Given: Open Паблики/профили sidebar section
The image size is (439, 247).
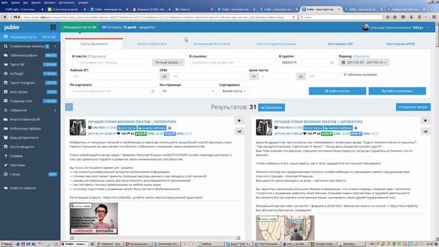Looking at the screenshot, I should tap(30, 56).
